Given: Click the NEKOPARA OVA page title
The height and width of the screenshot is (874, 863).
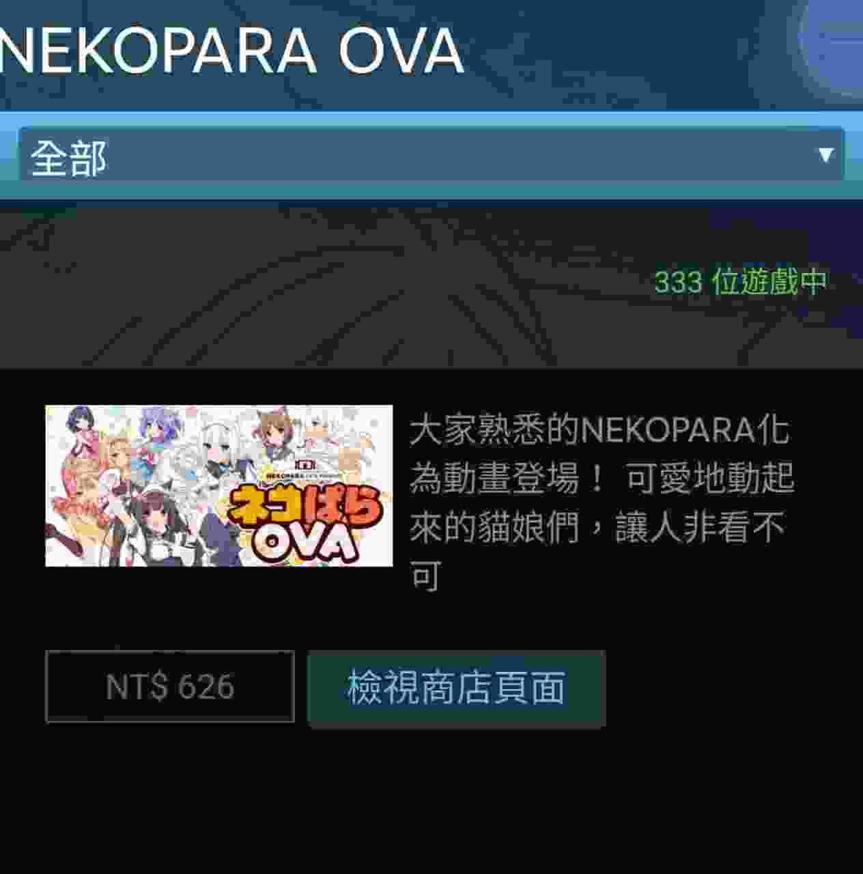Looking at the screenshot, I should tap(231, 49).
